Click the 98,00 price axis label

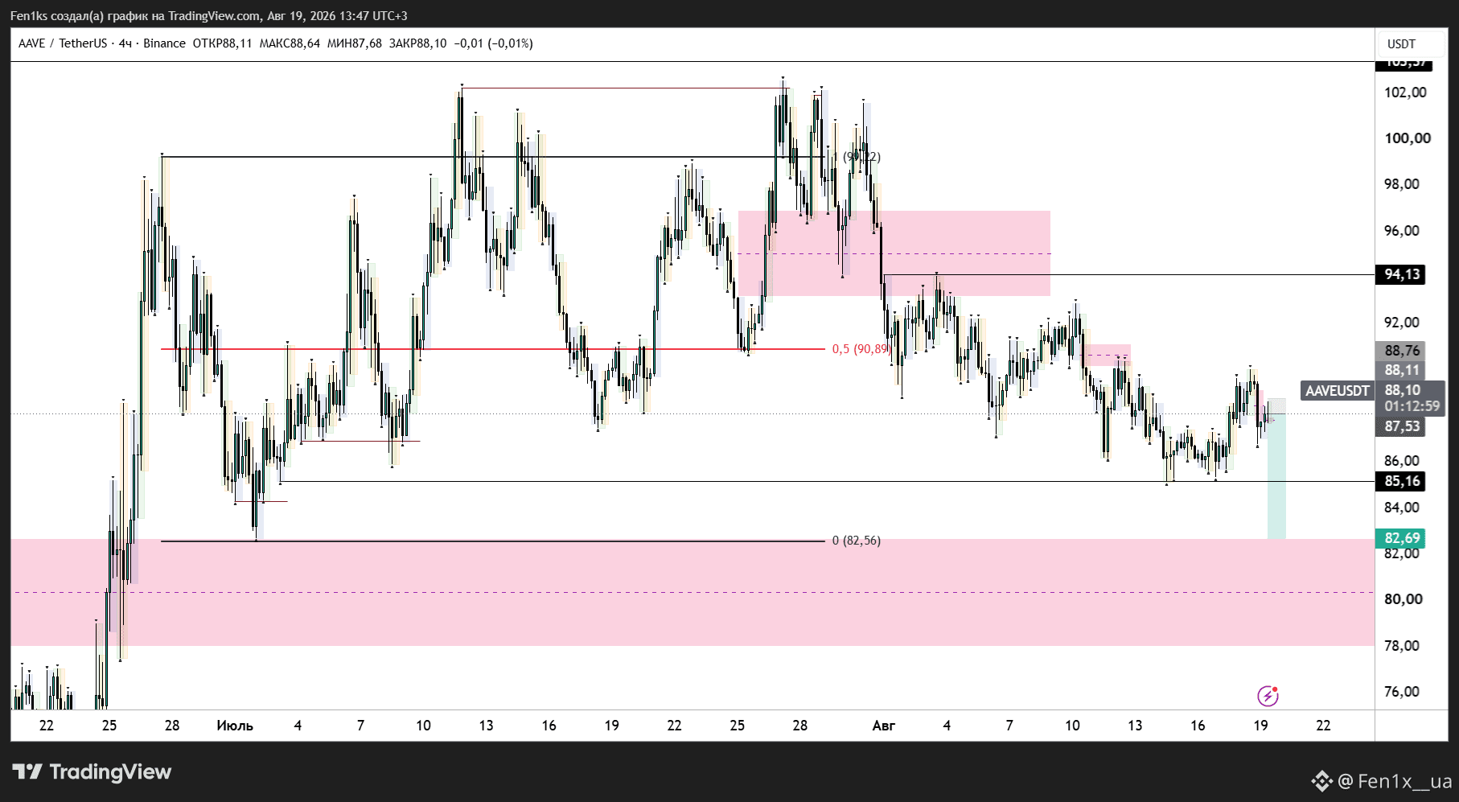(x=1401, y=184)
